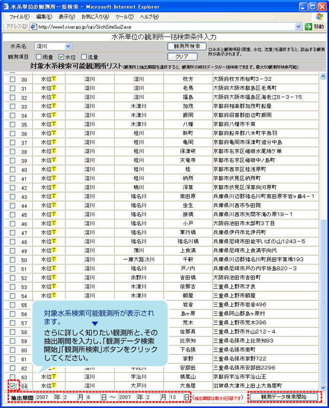Click the 観測データ検索開始 button
Image resolution: width=329 pixels, height=408 pixels.
pos(283,397)
